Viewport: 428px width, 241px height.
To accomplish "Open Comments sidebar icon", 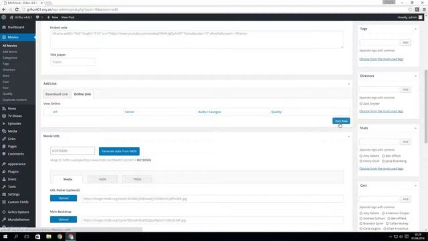I will (4, 154).
